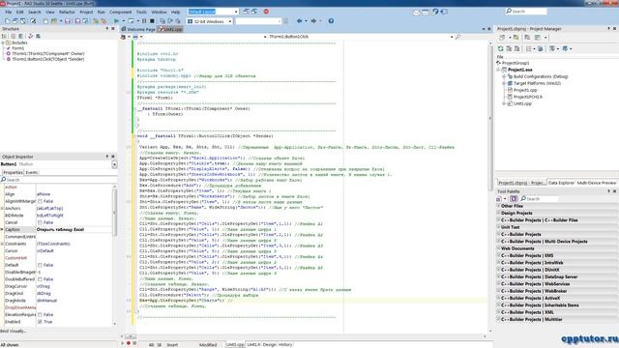
Task: Expand the Unit1.cpp tree node
Action: point(504,103)
